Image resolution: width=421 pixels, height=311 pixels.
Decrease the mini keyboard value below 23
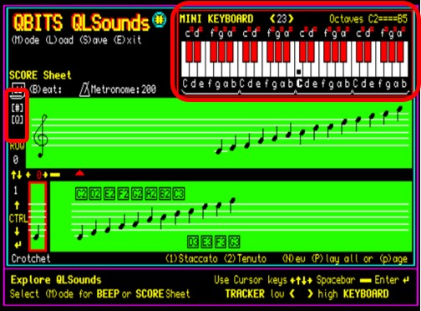click(272, 19)
